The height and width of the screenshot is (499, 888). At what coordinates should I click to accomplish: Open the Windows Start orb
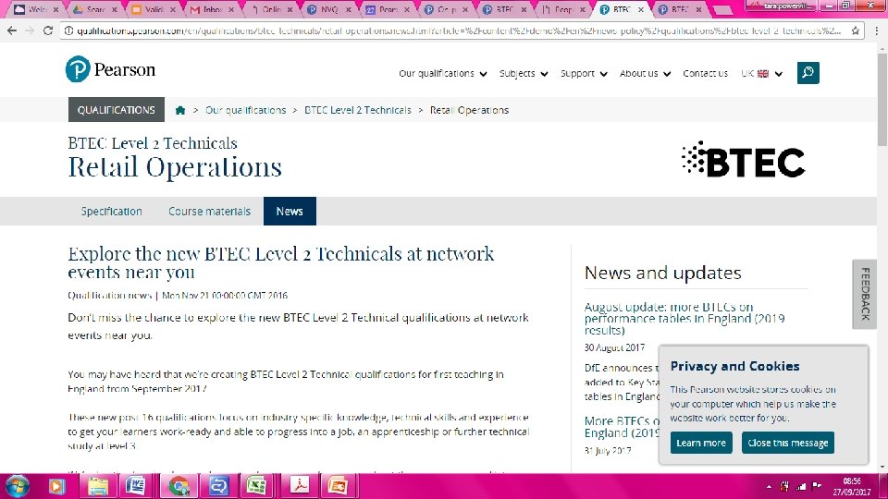(16, 486)
